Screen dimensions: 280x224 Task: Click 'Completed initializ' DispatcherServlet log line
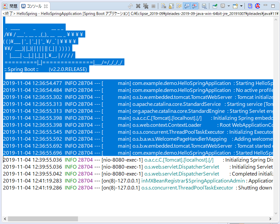[x=138, y=174]
